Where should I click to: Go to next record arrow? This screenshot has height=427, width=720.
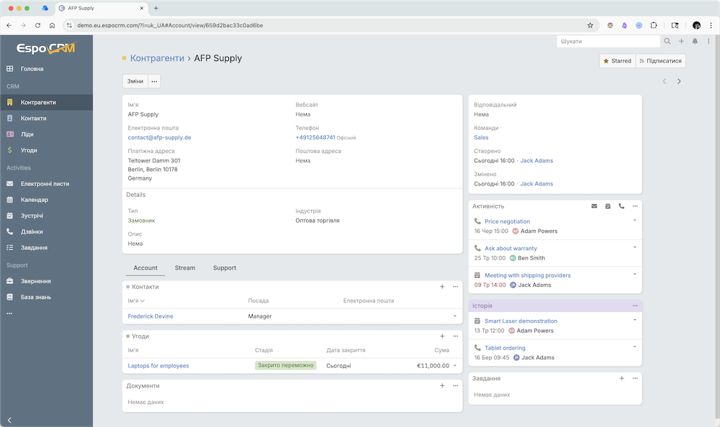click(679, 81)
